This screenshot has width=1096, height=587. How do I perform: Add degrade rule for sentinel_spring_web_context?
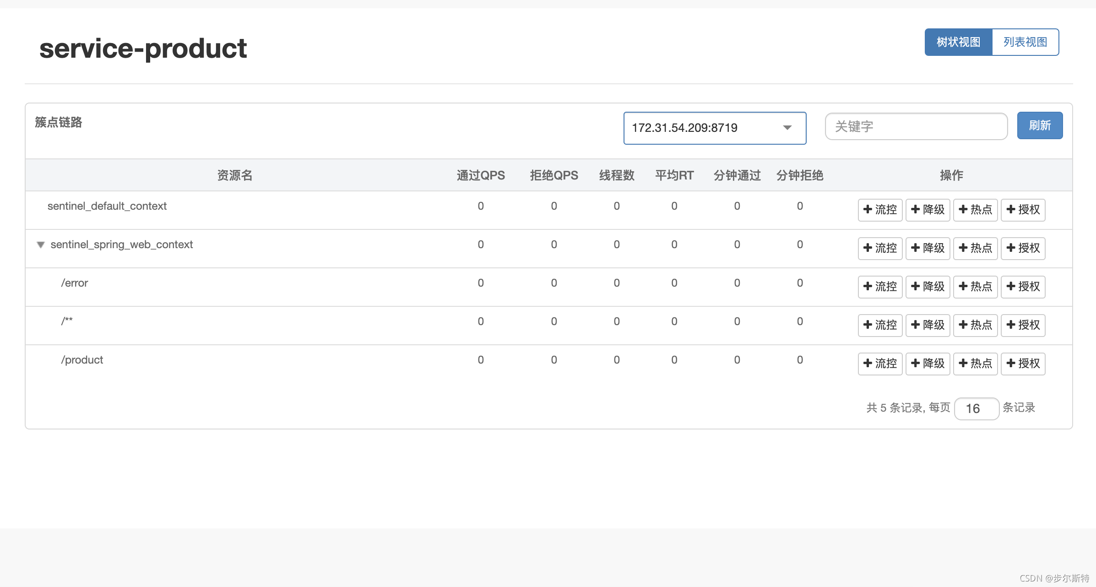point(928,248)
